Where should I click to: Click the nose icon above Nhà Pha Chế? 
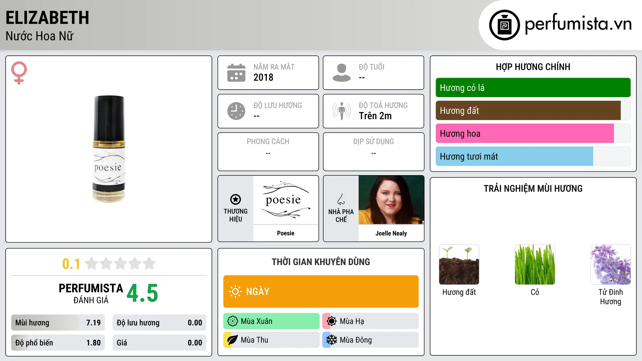point(341,199)
